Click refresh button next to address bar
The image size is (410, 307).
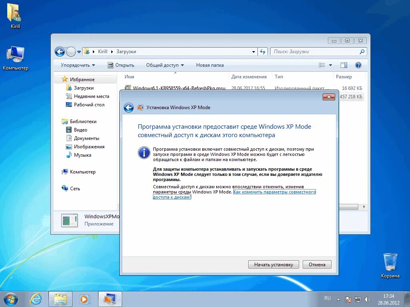[x=263, y=52]
